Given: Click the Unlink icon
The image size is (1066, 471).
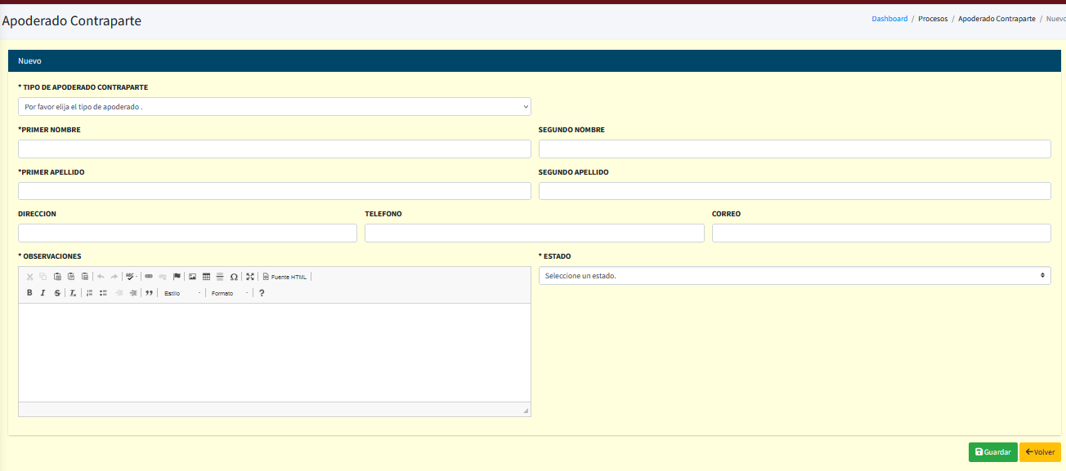Looking at the screenshot, I should click(163, 277).
